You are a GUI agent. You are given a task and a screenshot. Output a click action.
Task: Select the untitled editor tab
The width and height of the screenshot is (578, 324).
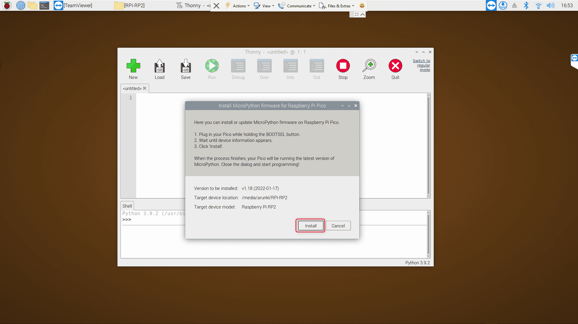132,88
